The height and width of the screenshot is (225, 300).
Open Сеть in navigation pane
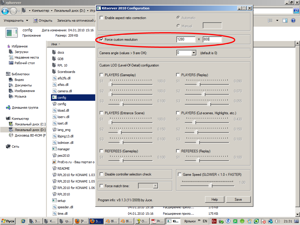(13, 146)
